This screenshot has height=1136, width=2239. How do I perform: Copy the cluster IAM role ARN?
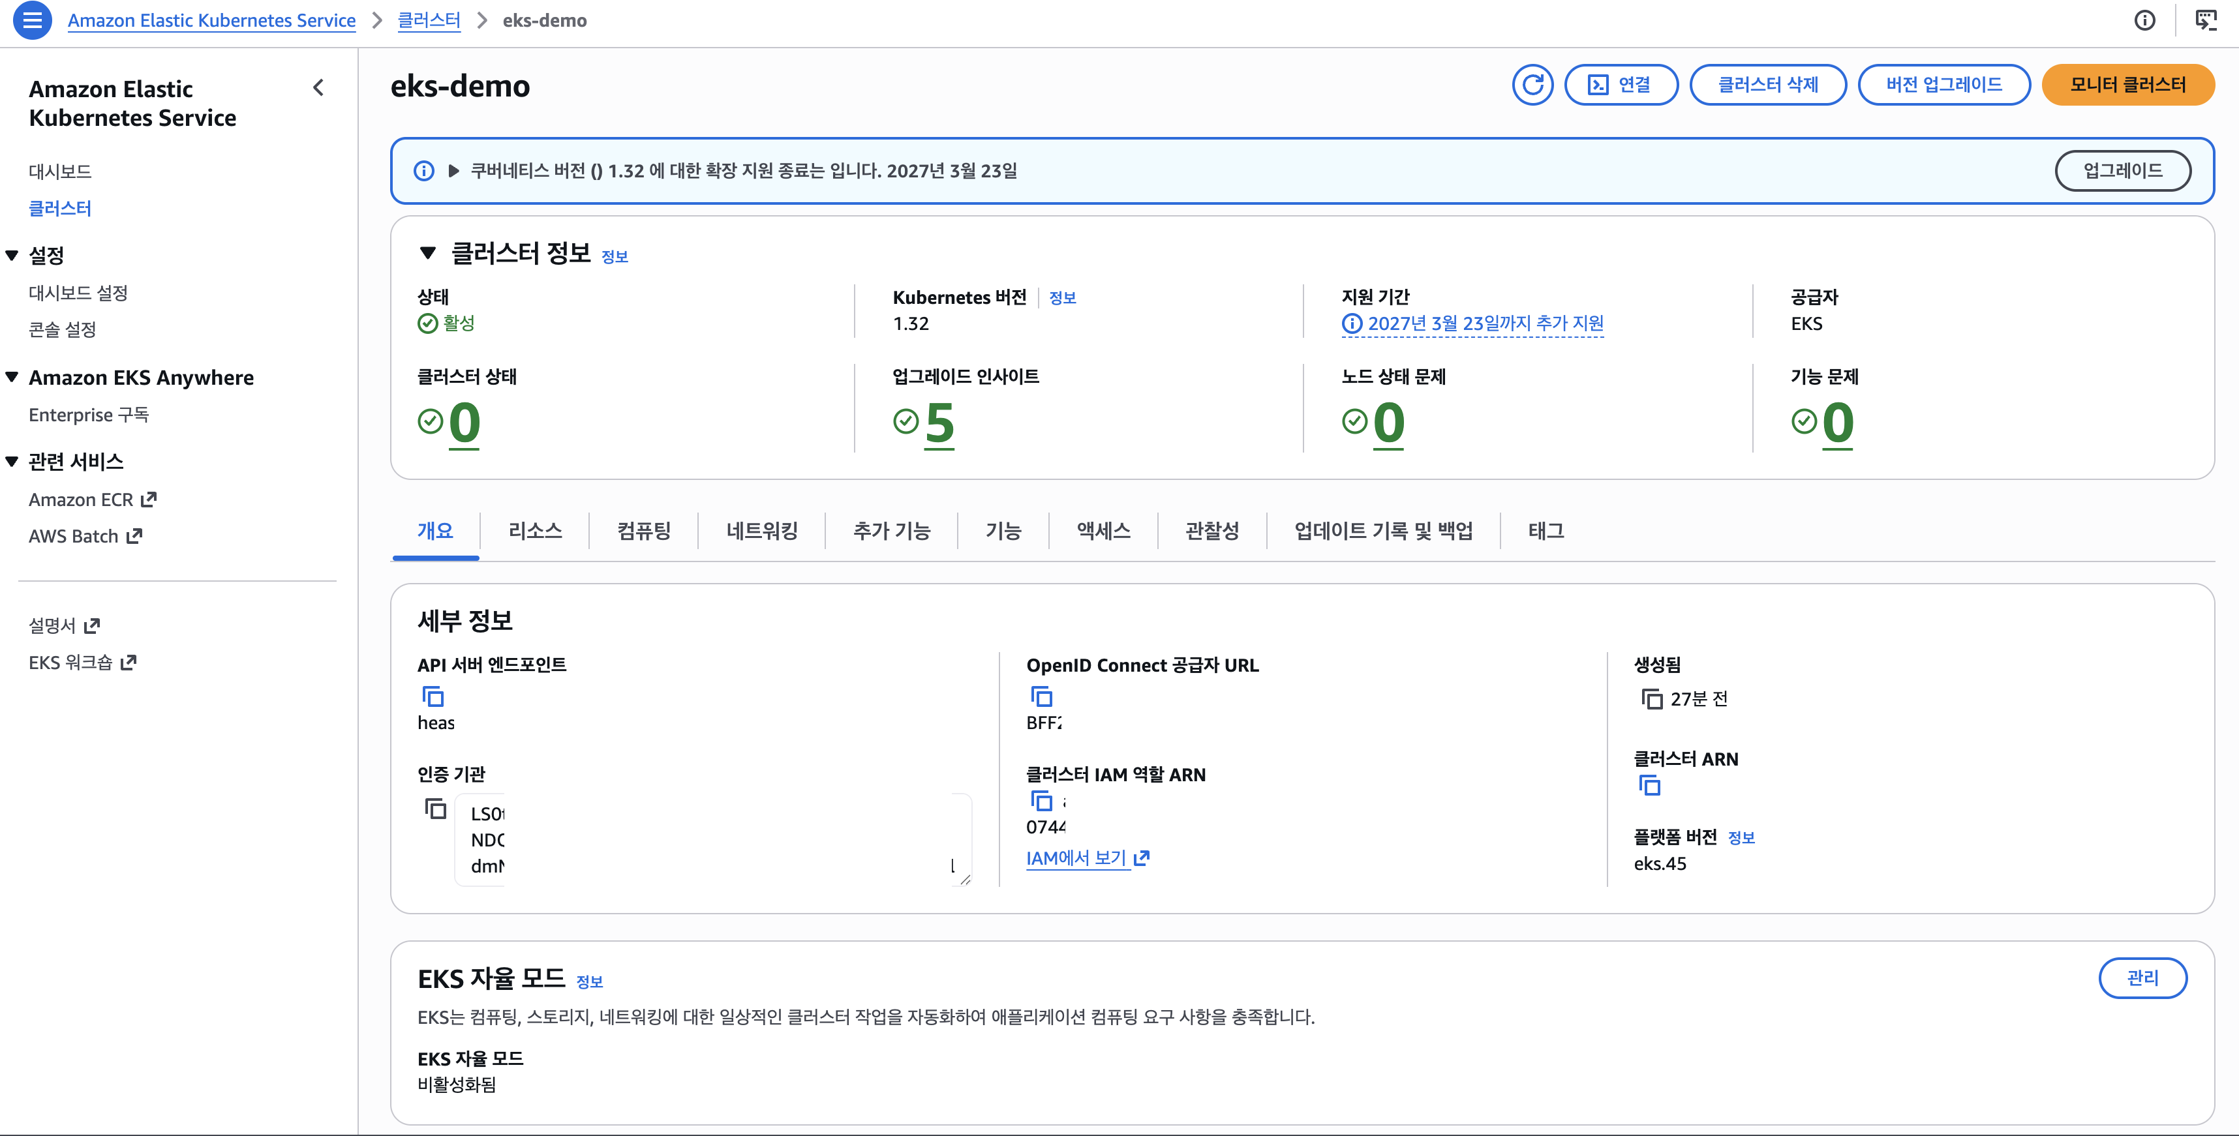click(1041, 801)
